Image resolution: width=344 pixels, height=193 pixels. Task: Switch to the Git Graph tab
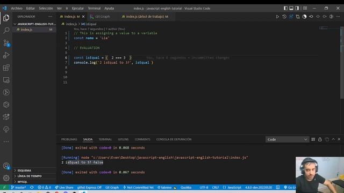(103, 17)
